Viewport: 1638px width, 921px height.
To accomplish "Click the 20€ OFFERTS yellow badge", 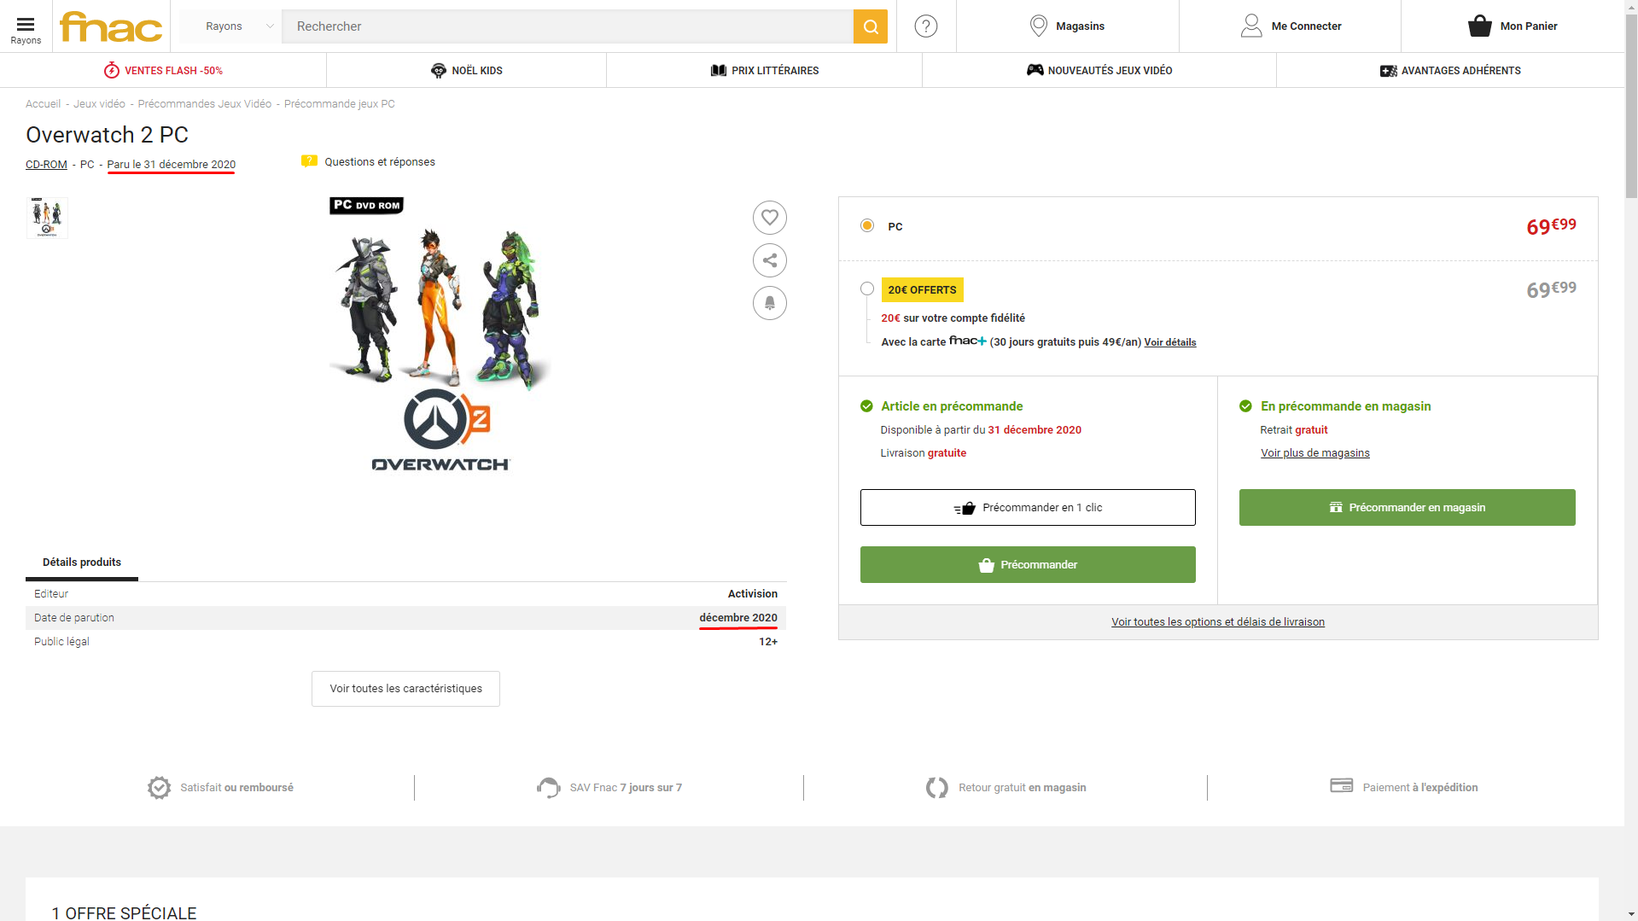I will click(922, 290).
